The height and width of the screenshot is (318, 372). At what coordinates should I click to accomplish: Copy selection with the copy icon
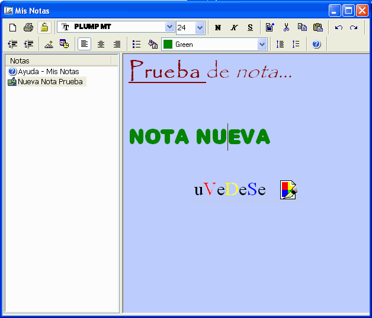pos(302,27)
